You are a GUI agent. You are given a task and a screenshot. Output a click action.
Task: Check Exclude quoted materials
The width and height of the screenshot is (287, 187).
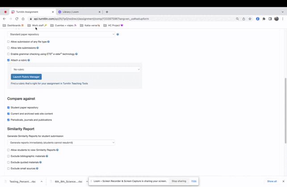point(8,162)
